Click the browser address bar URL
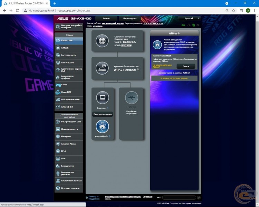The height and width of the screenshot is (207, 259). pos(74,11)
